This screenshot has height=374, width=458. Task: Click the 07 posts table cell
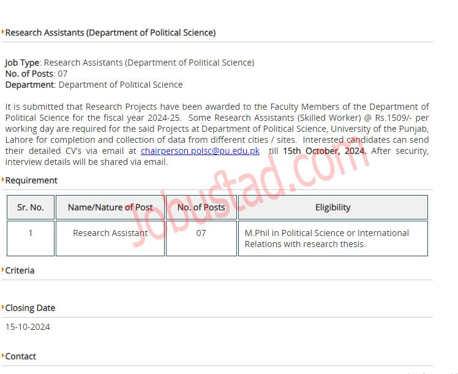(201, 239)
